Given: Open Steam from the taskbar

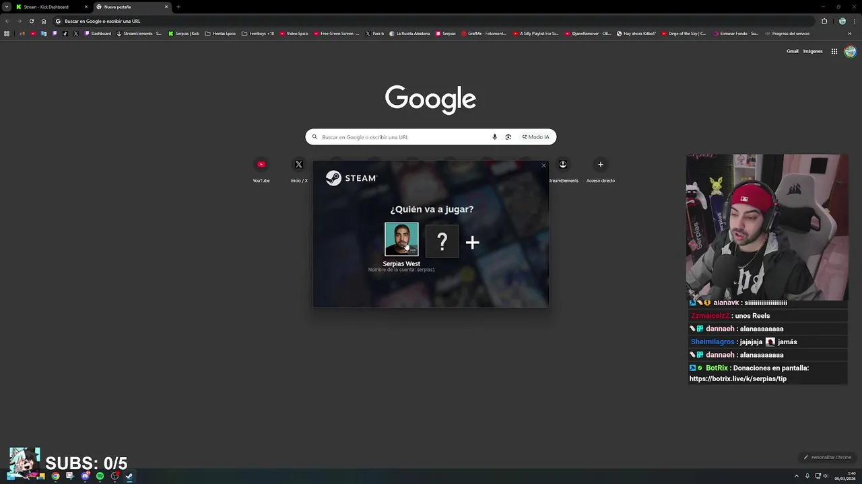Looking at the screenshot, I should click(129, 476).
